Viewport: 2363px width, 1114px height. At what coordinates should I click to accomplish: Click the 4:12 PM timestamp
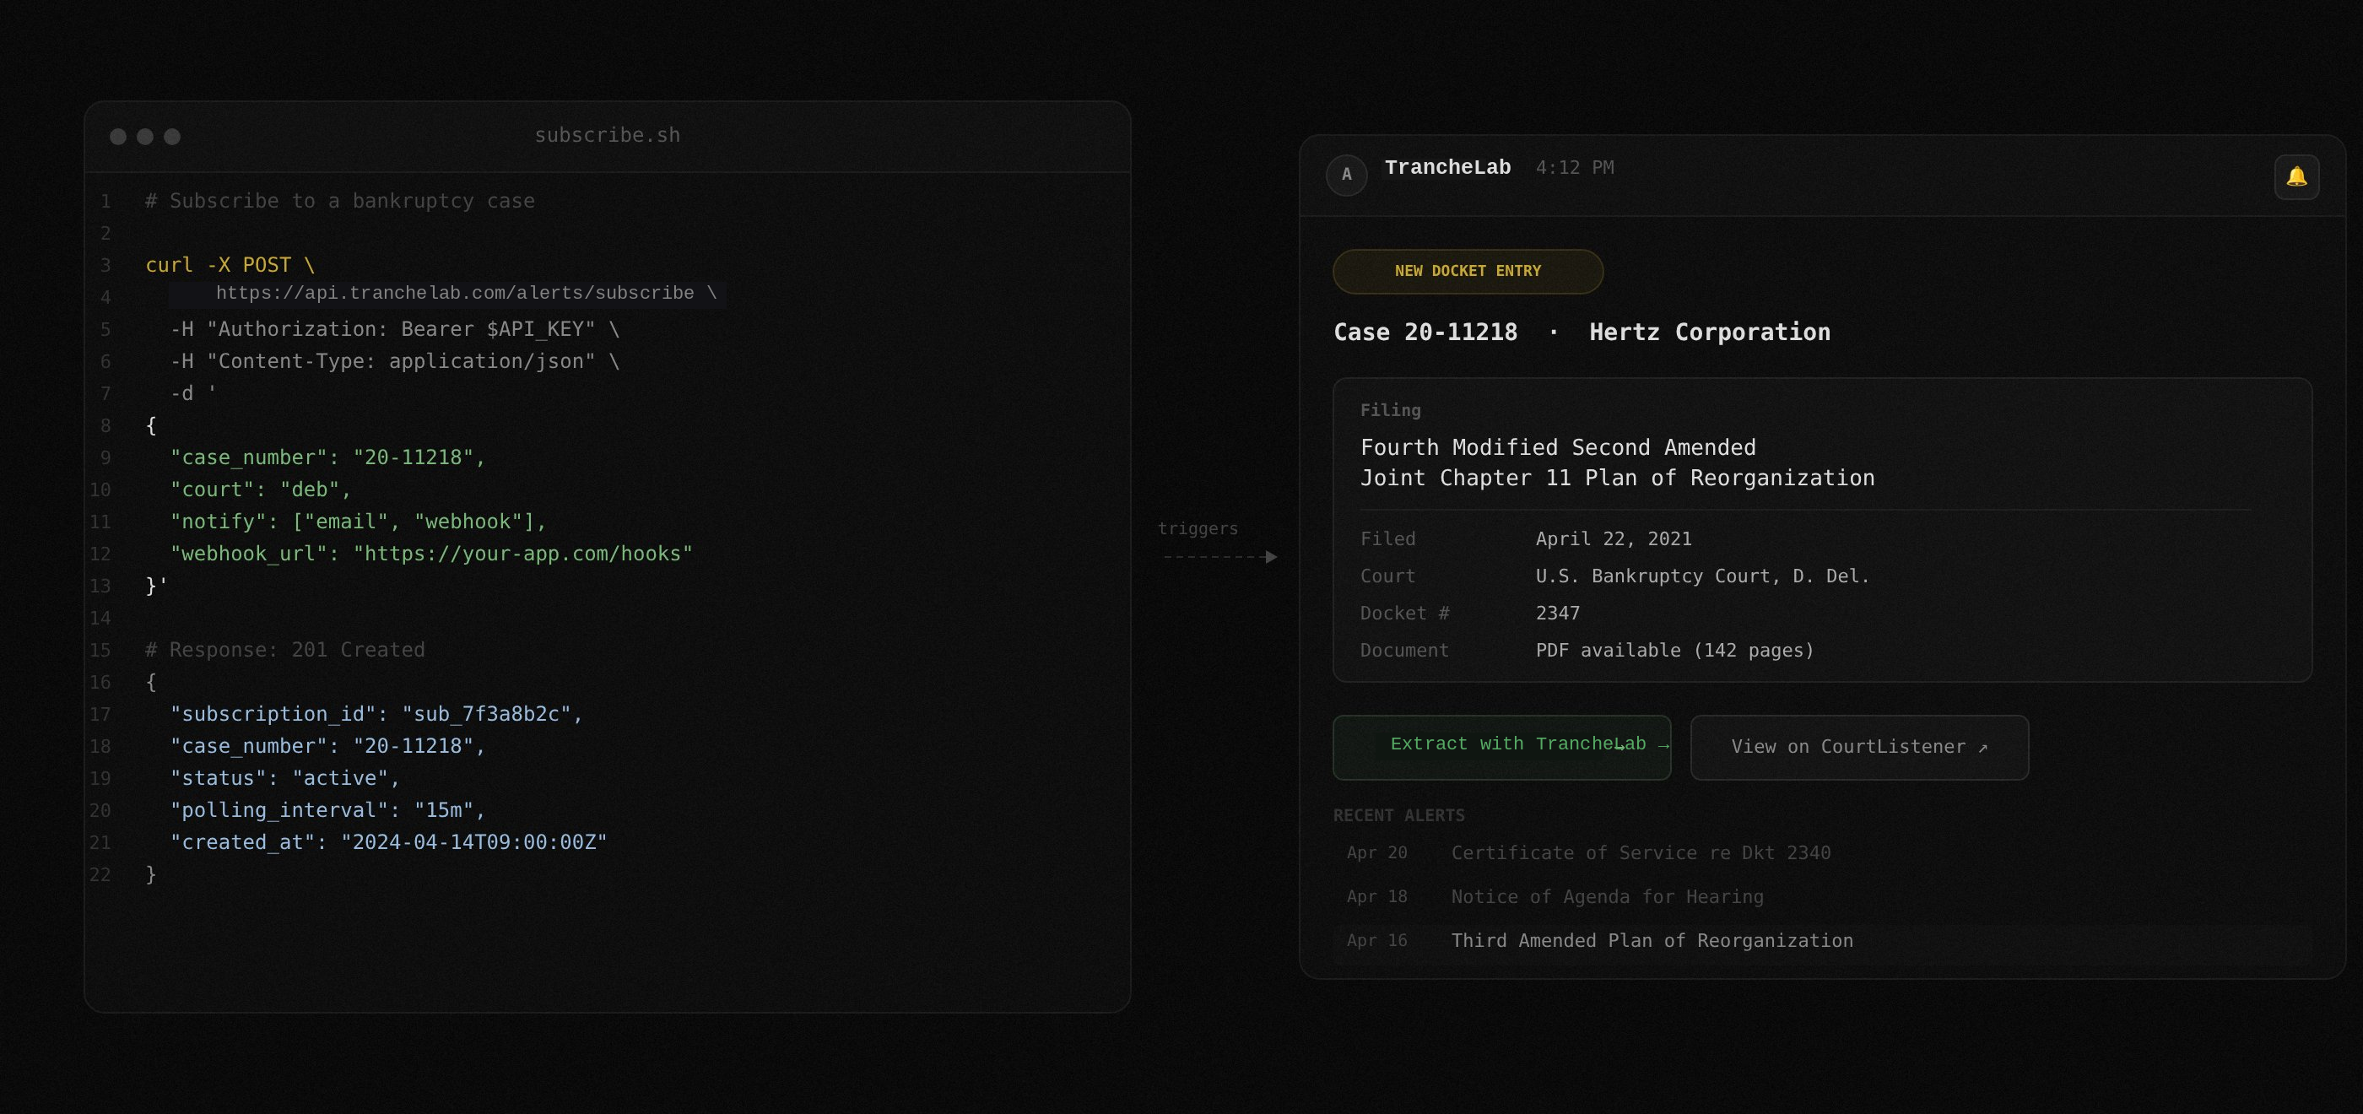[x=1574, y=168]
